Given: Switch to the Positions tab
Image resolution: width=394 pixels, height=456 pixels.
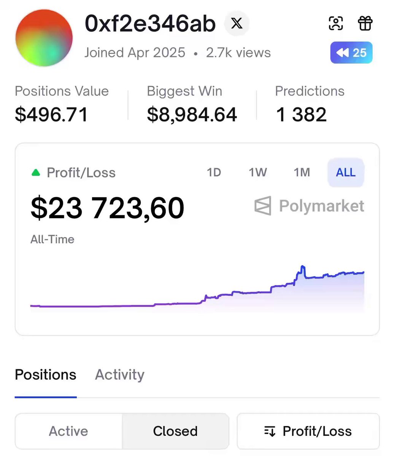Looking at the screenshot, I should [46, 375].
